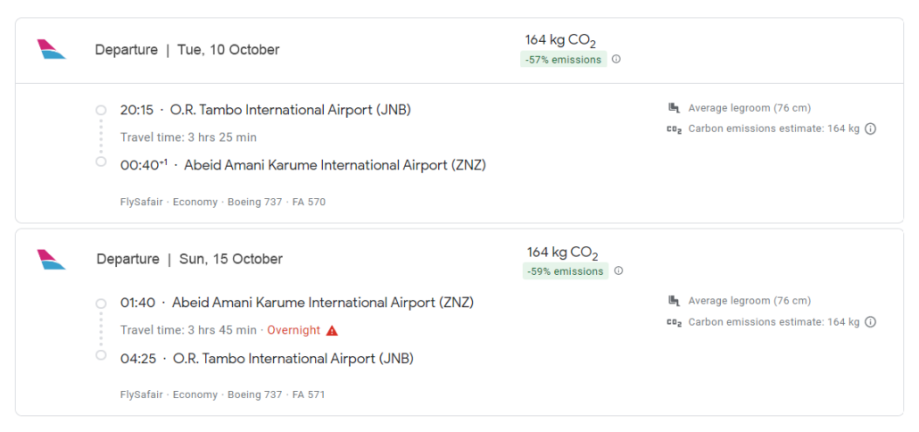Click CO2 icon in second flight details
919x432 pixels.
point(674,322)
